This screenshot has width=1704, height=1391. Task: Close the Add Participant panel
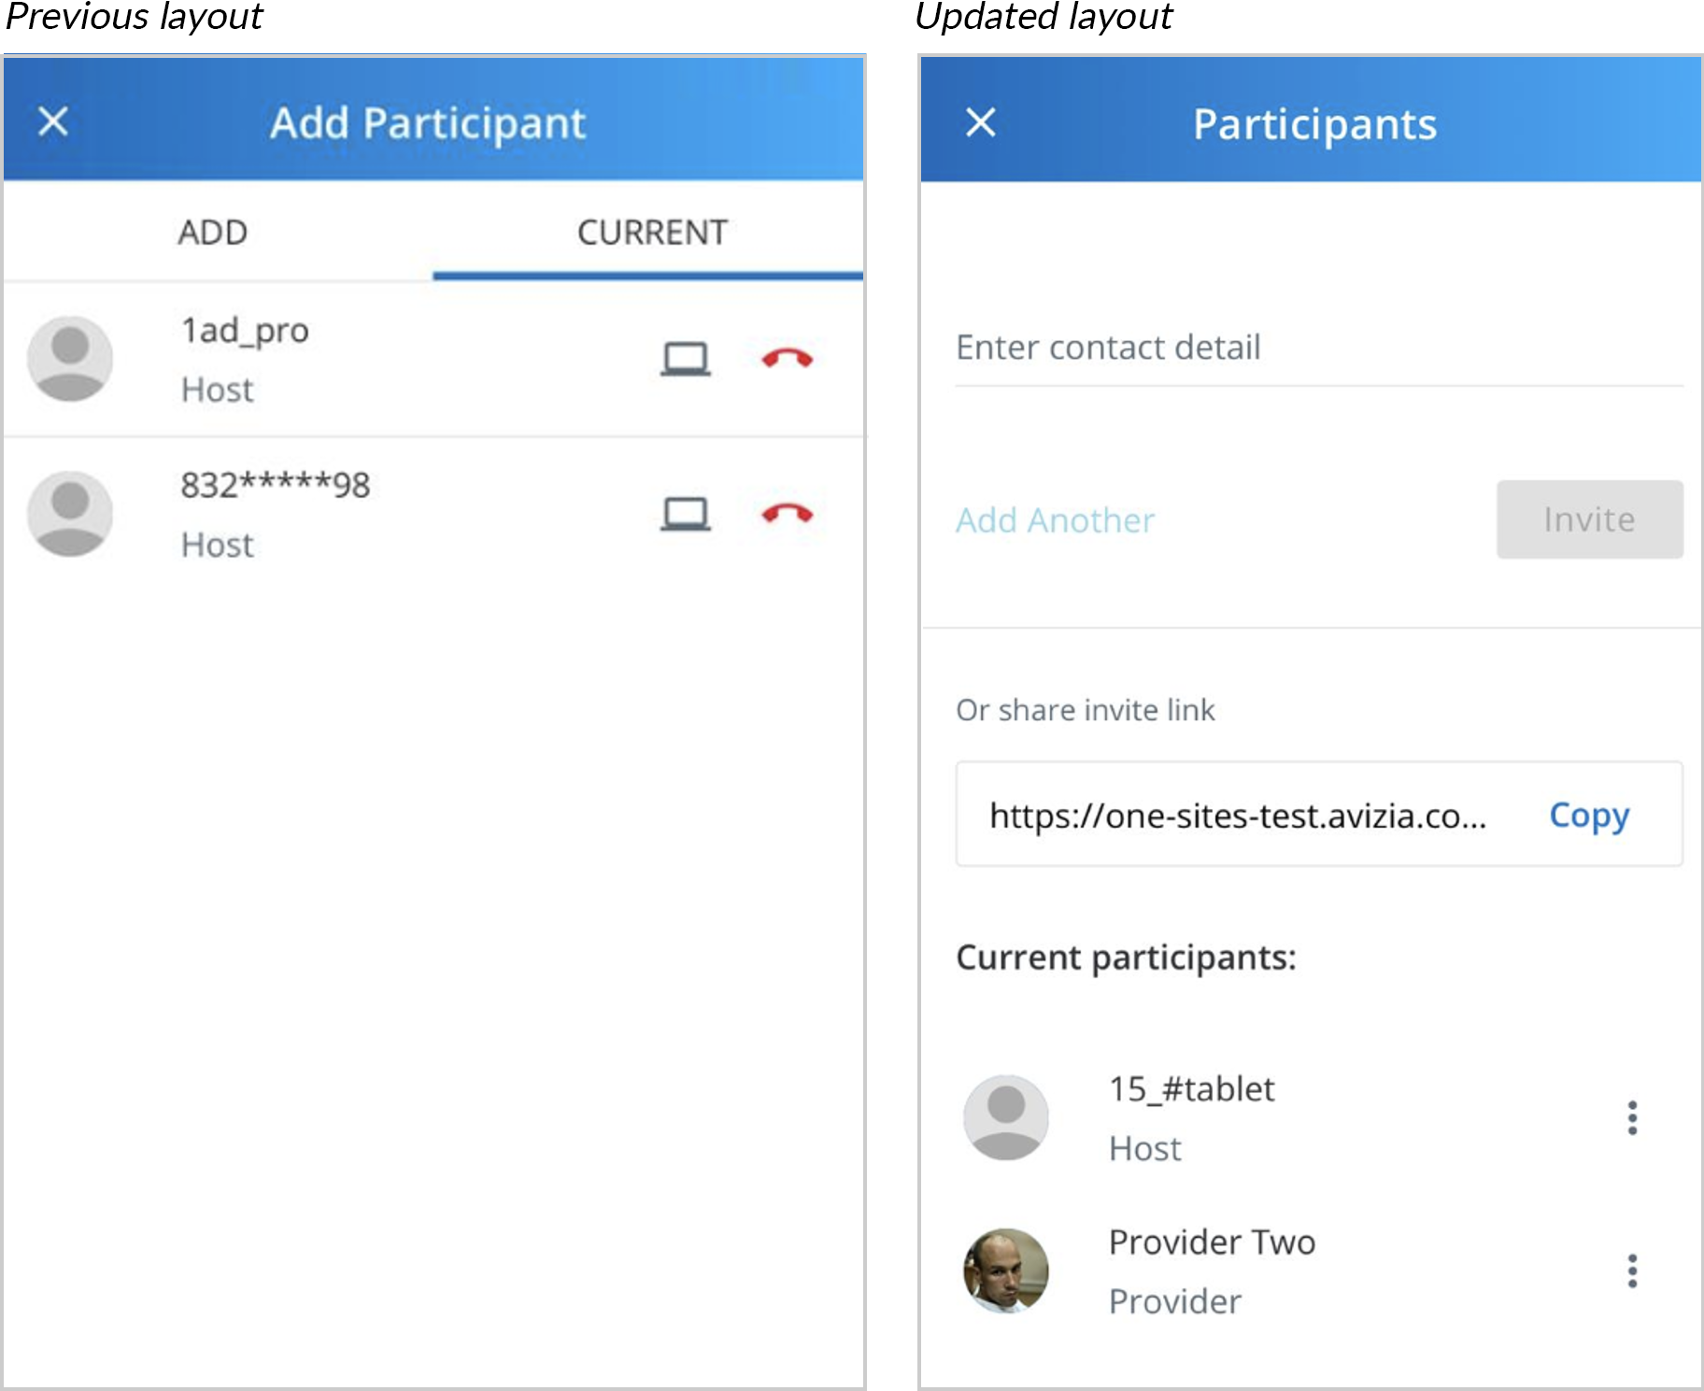tap(53, 121)
